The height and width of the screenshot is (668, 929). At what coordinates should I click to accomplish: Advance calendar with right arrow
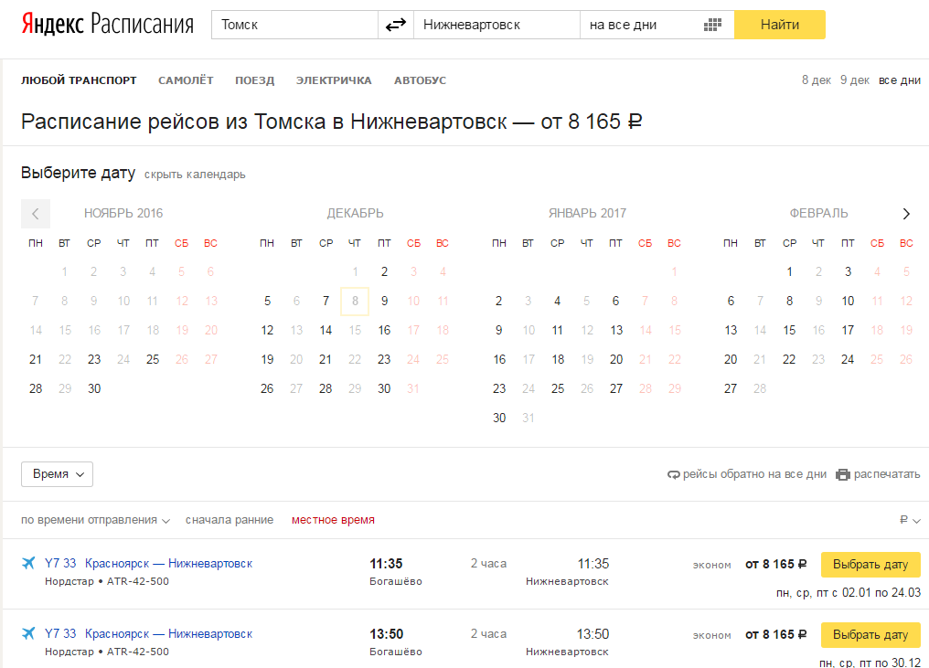[x=906, y=214]
